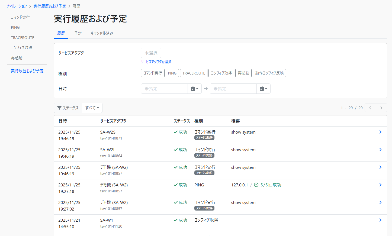Click the start date 未指定 input field

pyautogui.click(x=164, y=89)
